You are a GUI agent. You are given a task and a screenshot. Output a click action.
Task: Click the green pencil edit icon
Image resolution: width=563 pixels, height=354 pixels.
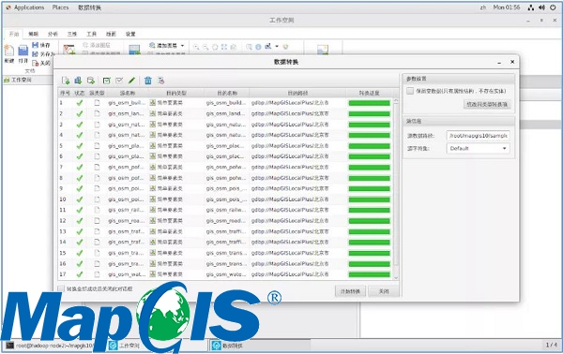pos(131,81)
